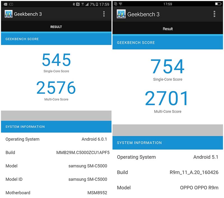Tap the 545 single-core score
Image resolution: width=224 pixels, height=198 pixels.
56,60
